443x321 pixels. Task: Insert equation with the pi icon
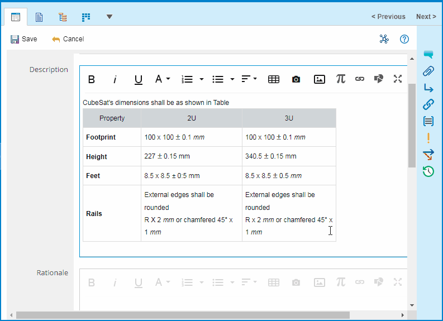tap(341, 79)
